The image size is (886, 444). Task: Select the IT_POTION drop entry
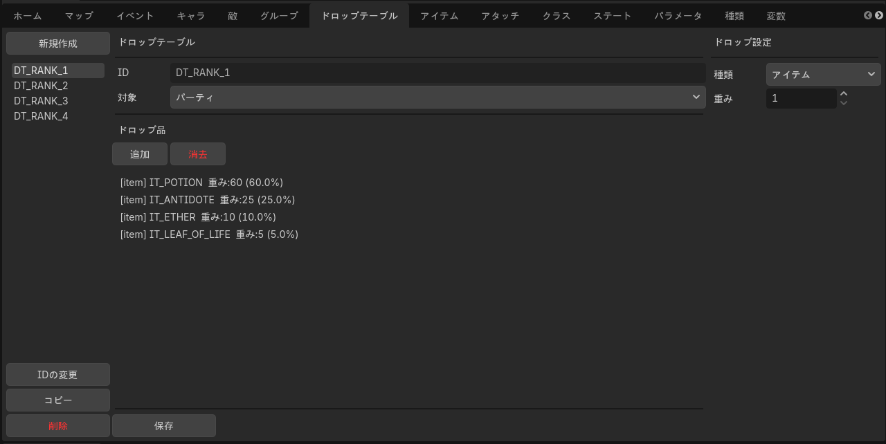click(x=201, y=183)
